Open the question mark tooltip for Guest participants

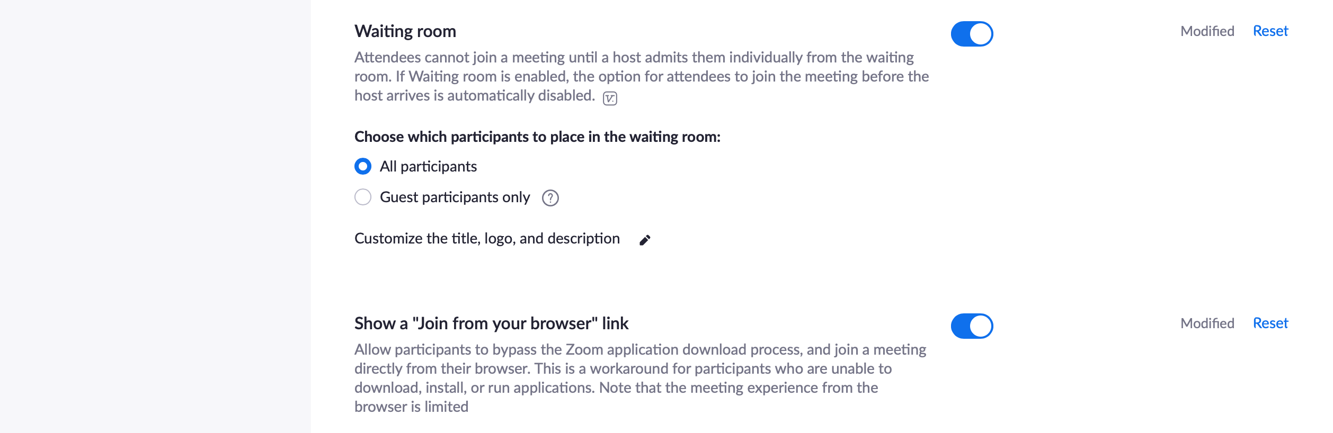click(x=551, y=197)
